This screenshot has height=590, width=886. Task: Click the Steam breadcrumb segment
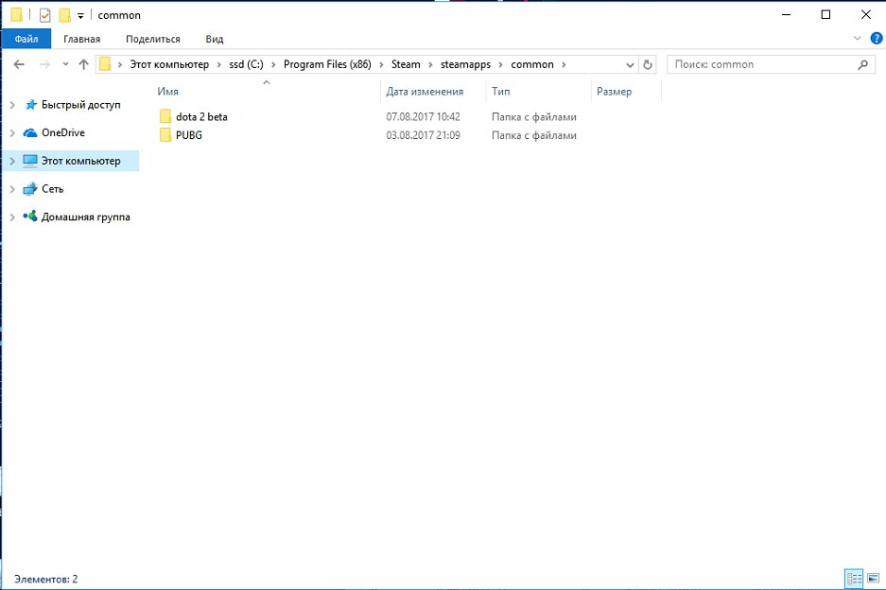(x=406, y=64)
